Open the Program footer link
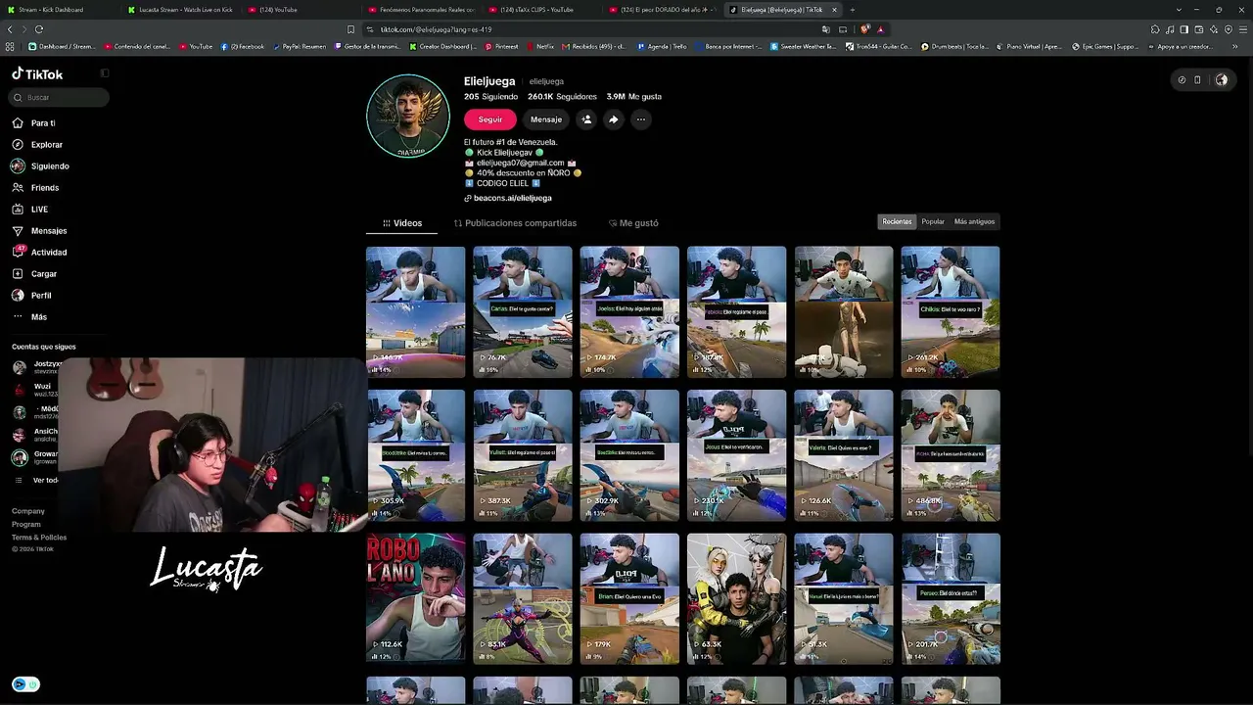Viewport: 1253px width, 705px height. pyautogui.click(x=26, y=525)
